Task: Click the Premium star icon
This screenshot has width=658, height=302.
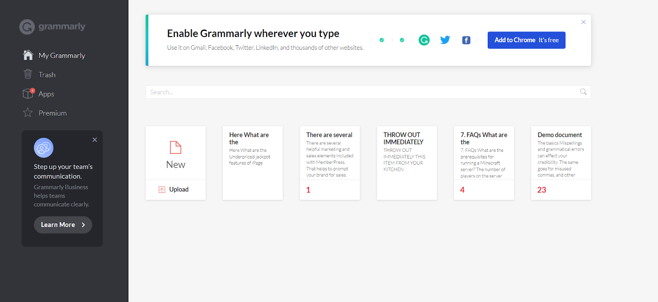Action: click(28, 112)
